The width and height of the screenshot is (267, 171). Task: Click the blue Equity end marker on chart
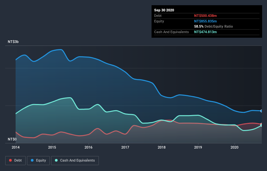(x=261, y=111)
